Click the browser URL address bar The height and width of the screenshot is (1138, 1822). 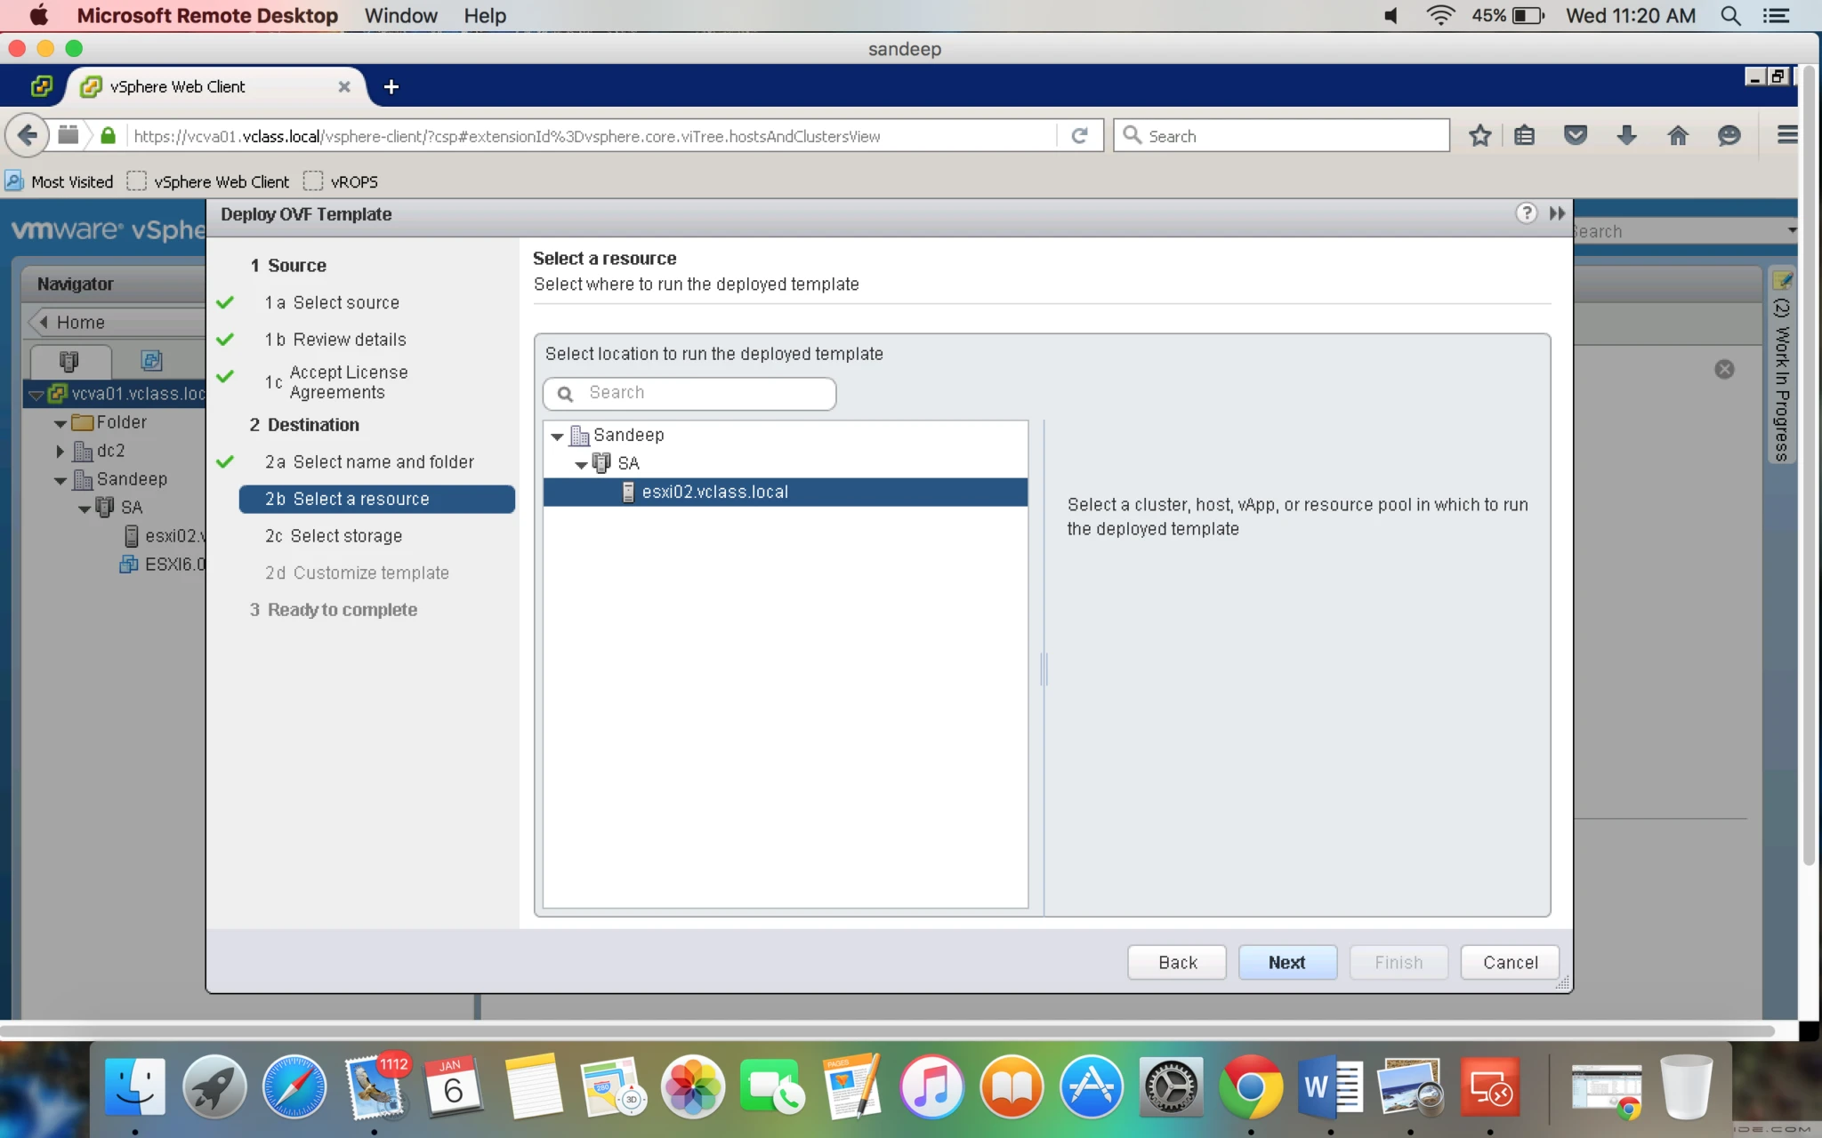[x=592, y=136]
